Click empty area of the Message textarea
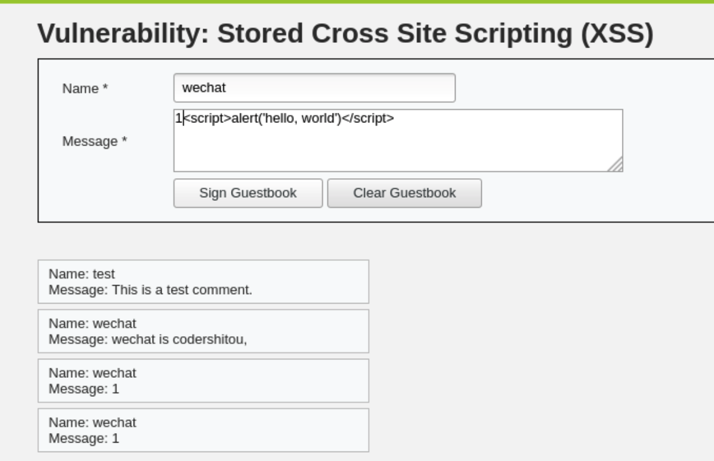 pyautogui.click(x=398, y=149)
